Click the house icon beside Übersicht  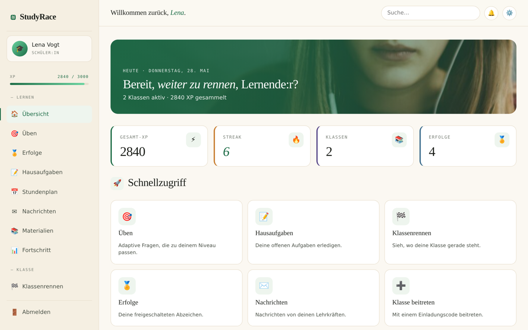[14, 114]
